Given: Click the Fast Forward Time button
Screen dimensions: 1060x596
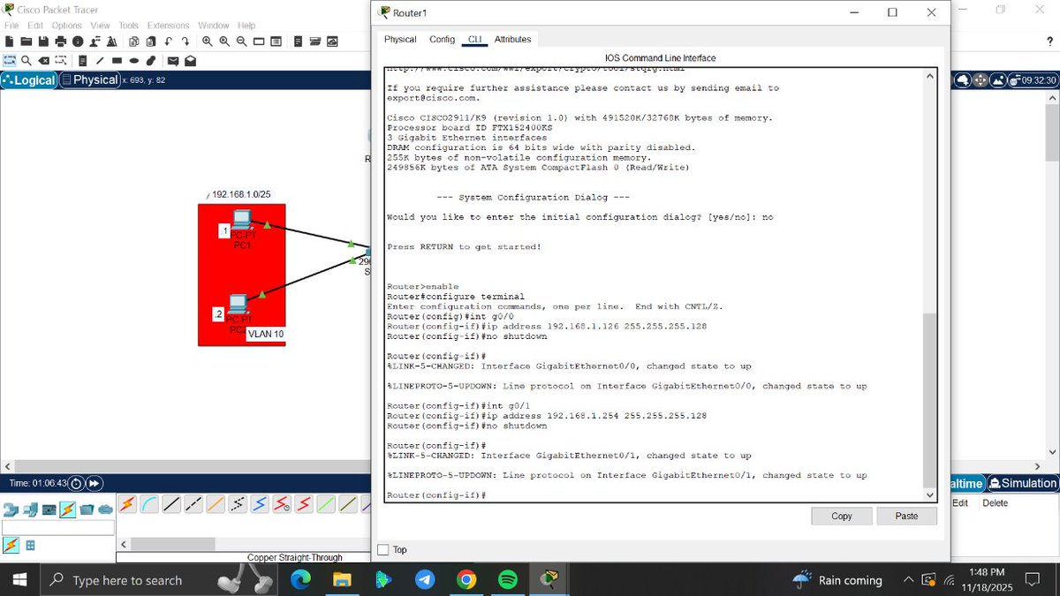Looking at the screenshot, I should pos(94,483).
